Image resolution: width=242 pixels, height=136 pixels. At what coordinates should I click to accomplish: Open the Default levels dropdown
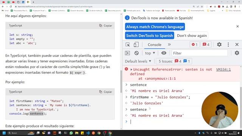[x=138, y=61]
